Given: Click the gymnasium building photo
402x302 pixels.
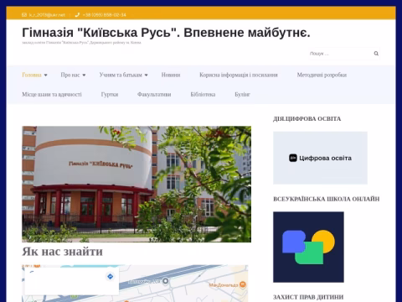Looking at the screenshot, I should [x=137, y=184].
